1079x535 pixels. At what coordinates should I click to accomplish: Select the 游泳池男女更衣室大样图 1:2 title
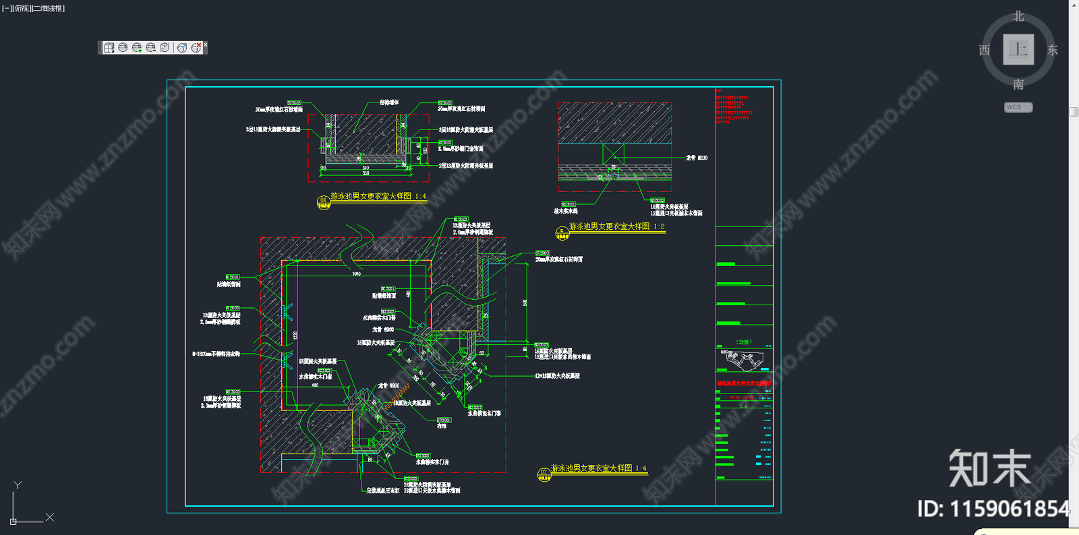click(x=617, y=226)
